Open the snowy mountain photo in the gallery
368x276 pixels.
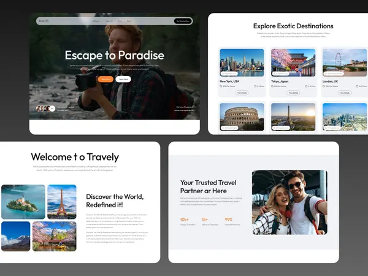[x=16, y=236]
